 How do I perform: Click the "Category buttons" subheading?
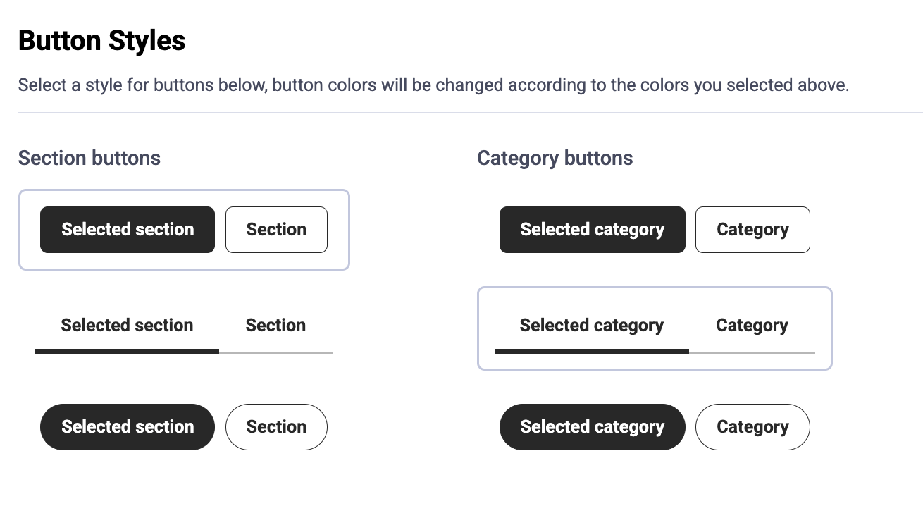pos(555,158)
